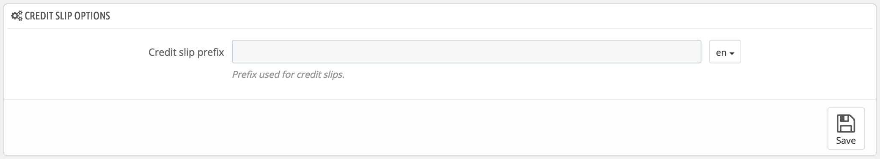Click the floppy disk Save icon
This screenshot has height=159, width=880.
click(846, 123)
